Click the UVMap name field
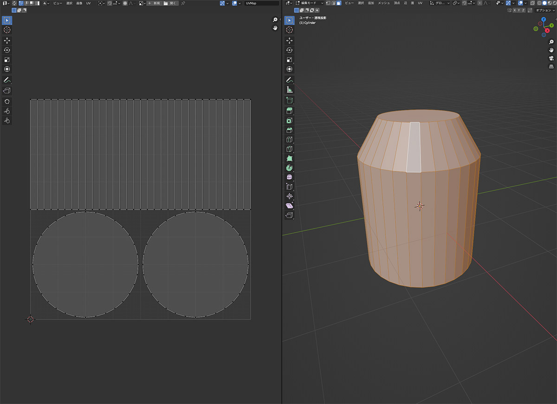This screenshot has width=557, height=404. (262, 3)
